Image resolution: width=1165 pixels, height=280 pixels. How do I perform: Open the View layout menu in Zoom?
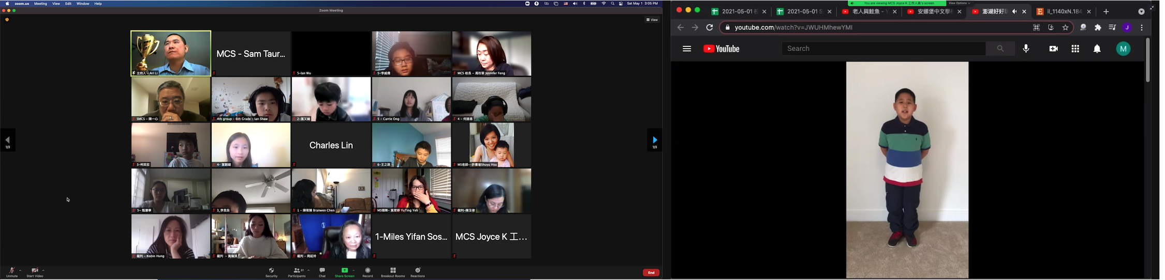click(652, 20)
